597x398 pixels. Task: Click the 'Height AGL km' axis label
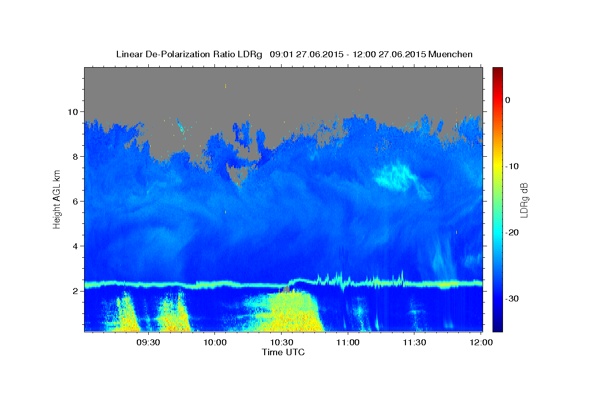(57, 199)
